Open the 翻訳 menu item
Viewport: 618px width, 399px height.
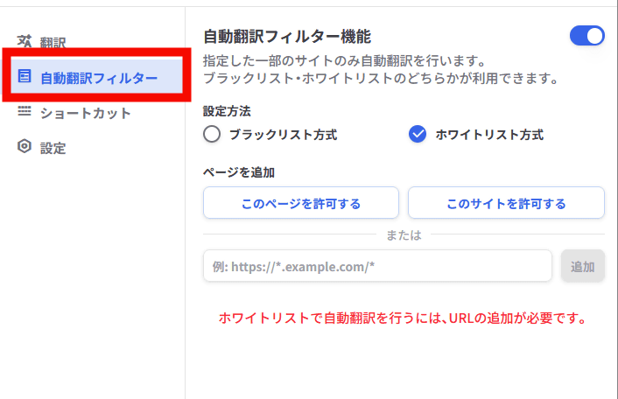coord(53,43)
